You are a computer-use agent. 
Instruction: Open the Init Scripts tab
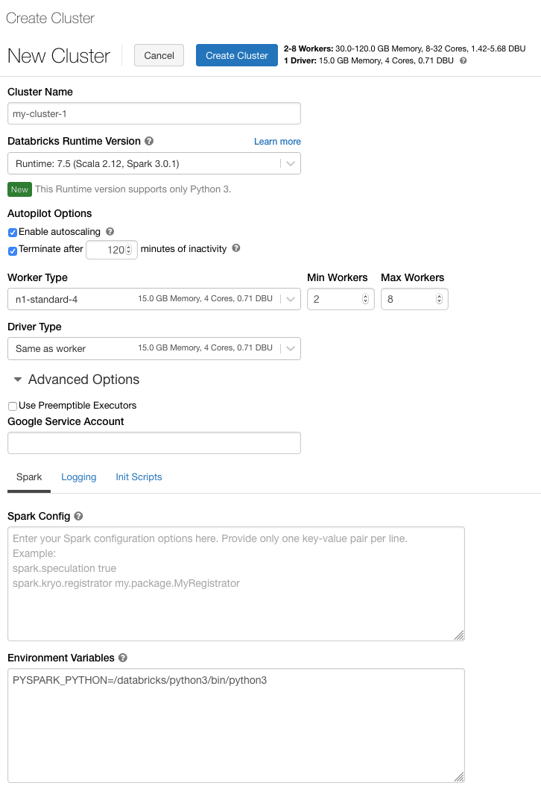tap(139, 477)
